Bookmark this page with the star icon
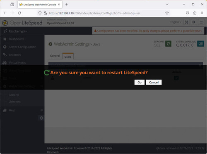 click(167, 13)
